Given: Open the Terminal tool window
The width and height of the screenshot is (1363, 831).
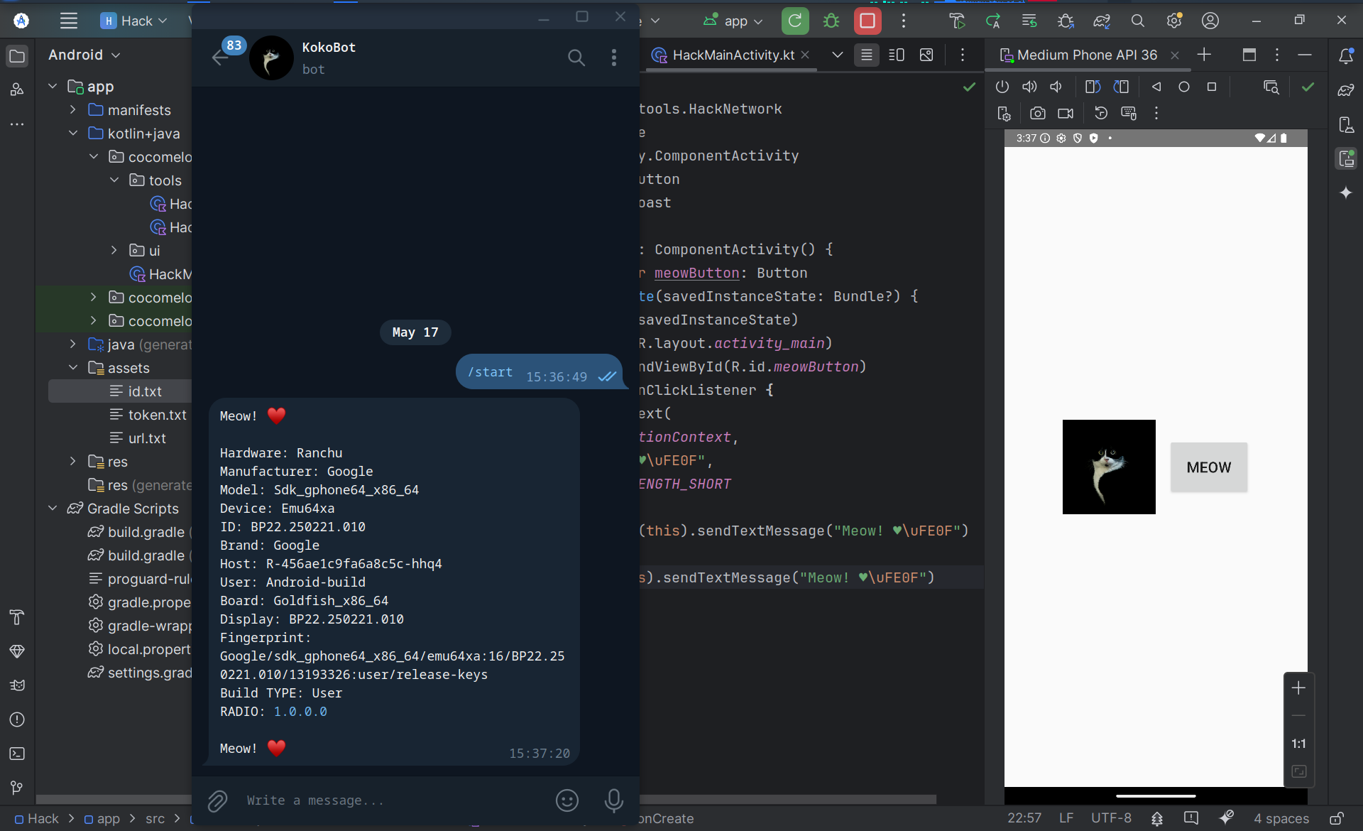Looking at the screenshot, I should point(17,754).
